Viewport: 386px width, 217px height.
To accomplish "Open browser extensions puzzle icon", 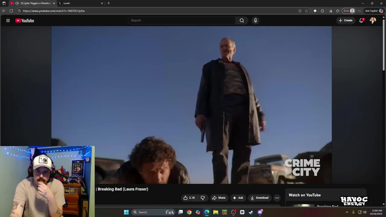I will click(x=322, y=11).
